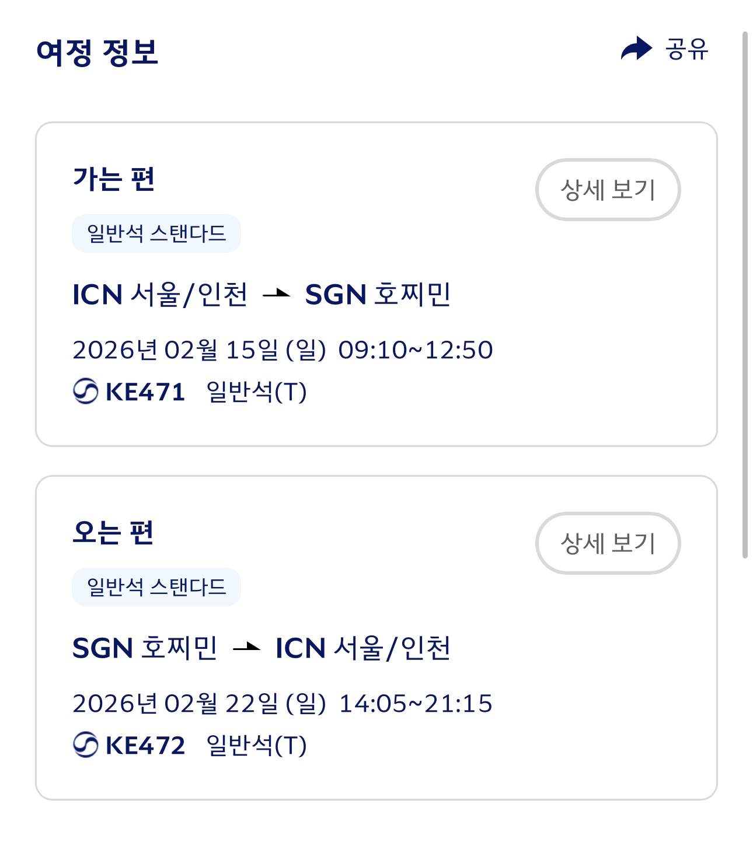Open 상세 보기 for the return flight
The height and width of the screenshot is (856, 753).
click(608, 543)
